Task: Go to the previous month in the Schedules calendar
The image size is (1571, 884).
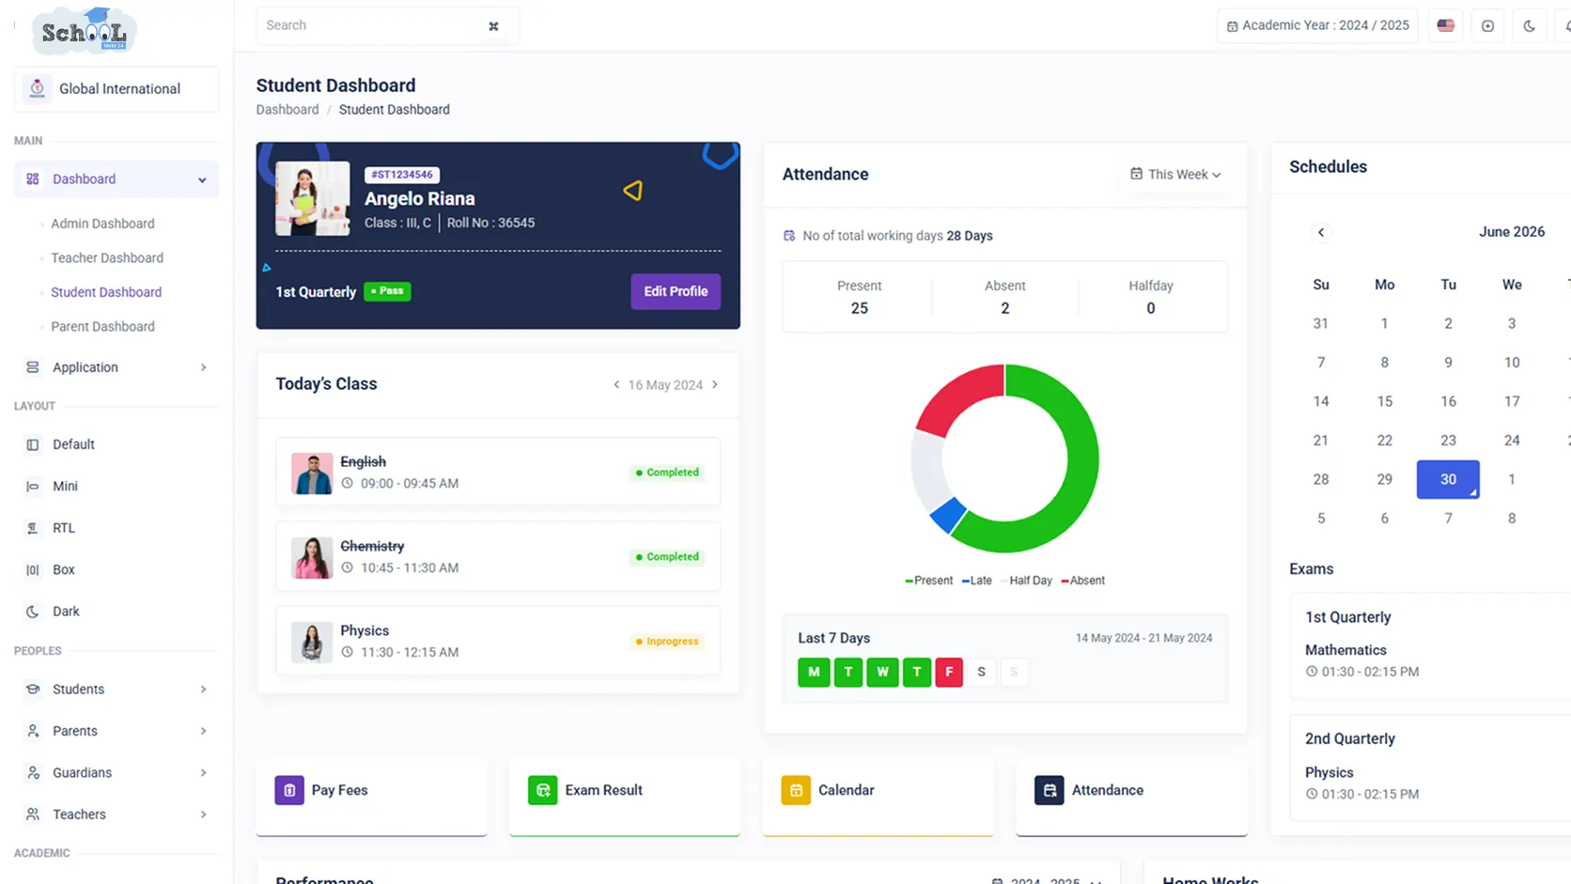Action: coord(1321,232)
